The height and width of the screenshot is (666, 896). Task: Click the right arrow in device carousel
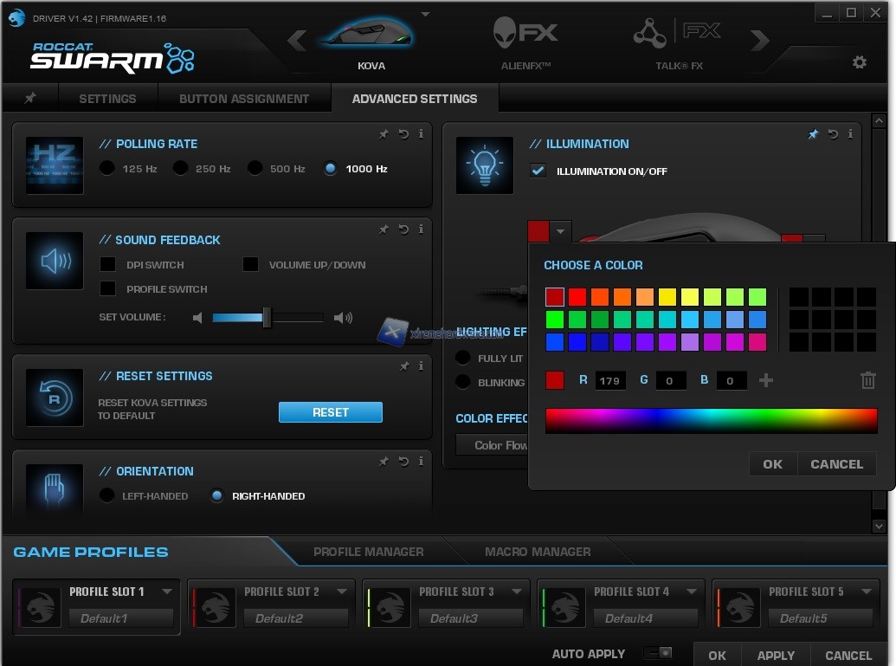pos(759,40)
